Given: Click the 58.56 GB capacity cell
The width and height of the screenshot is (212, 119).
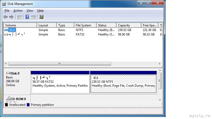Looking at the screenshot, I should (124, 34).
